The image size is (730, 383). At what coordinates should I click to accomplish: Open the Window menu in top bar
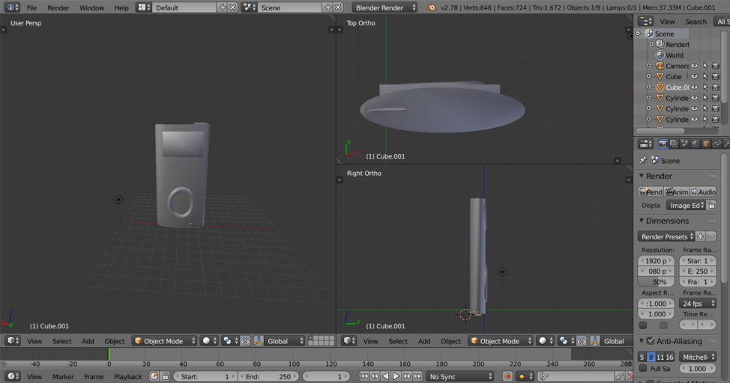point(91,7)
